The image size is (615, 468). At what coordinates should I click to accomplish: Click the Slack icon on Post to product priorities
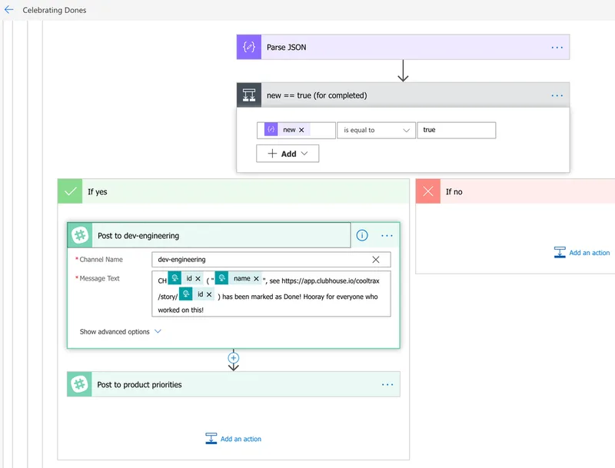[x=80, y=384]
